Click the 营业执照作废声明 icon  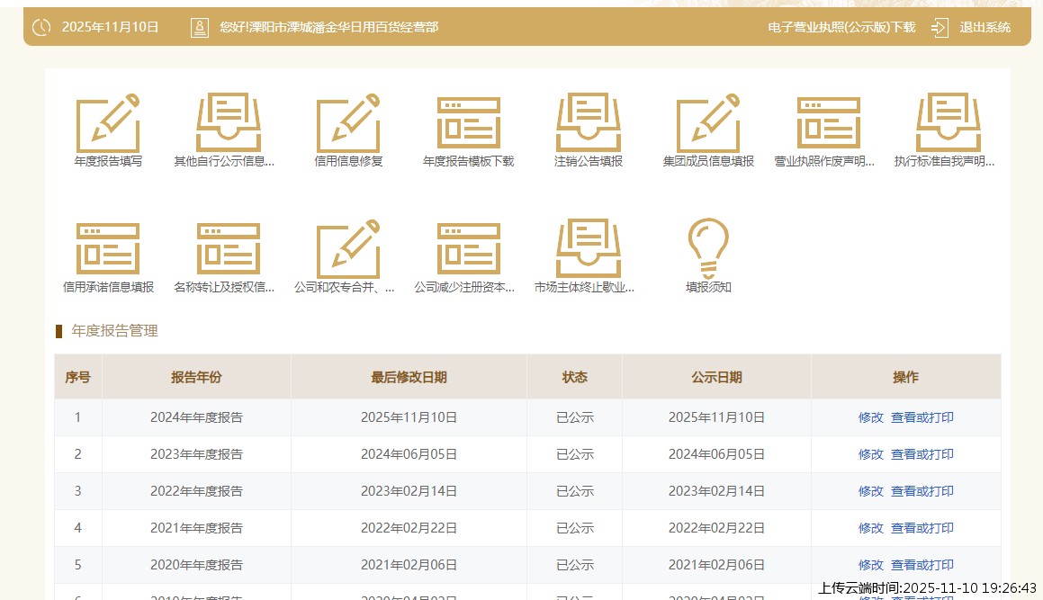(828, 123)
